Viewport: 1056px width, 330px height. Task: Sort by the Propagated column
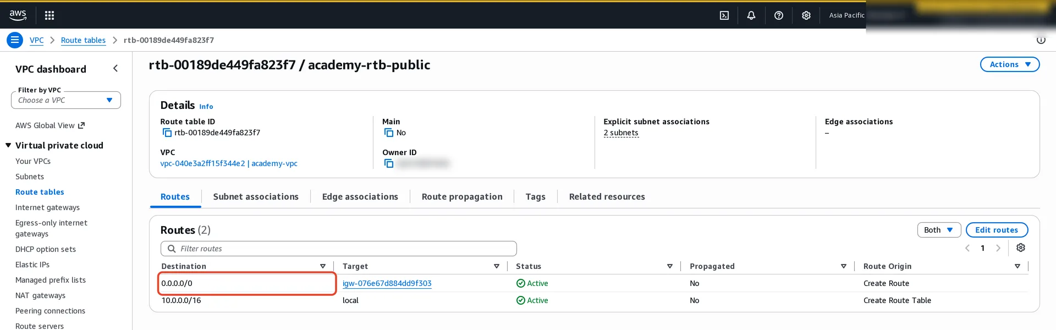click(844, 266)
